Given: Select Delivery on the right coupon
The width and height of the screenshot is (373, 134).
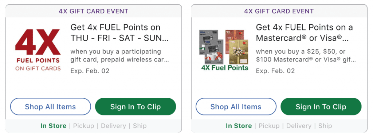Looking at the screenshot, I should pyautogui.click(x=299, y=126).
